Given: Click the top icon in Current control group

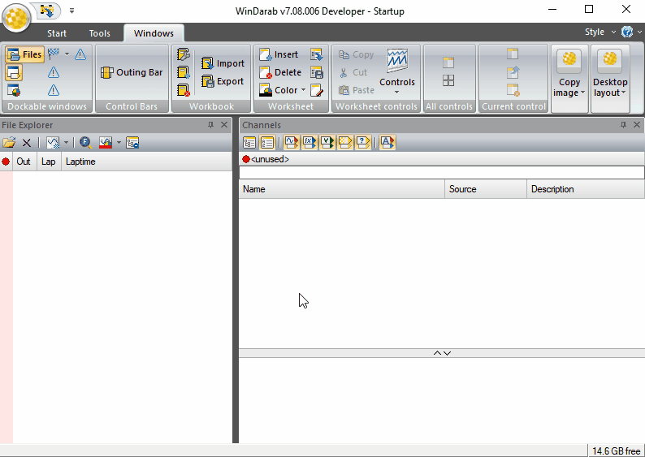Looking at the screenshot, I should pyautogui.click(x=513, y=54).
